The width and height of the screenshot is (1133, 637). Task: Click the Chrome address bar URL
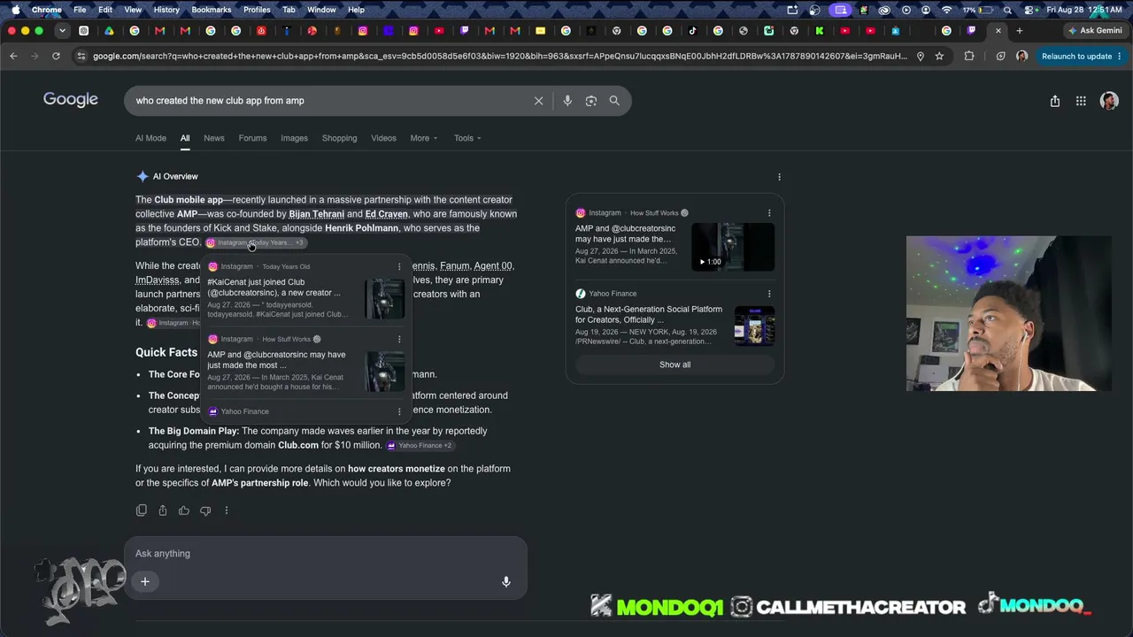(500, 56)
